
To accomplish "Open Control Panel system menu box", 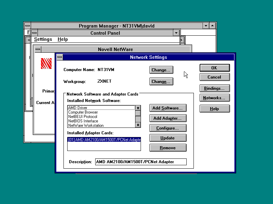I will click(x=34, y=33).
